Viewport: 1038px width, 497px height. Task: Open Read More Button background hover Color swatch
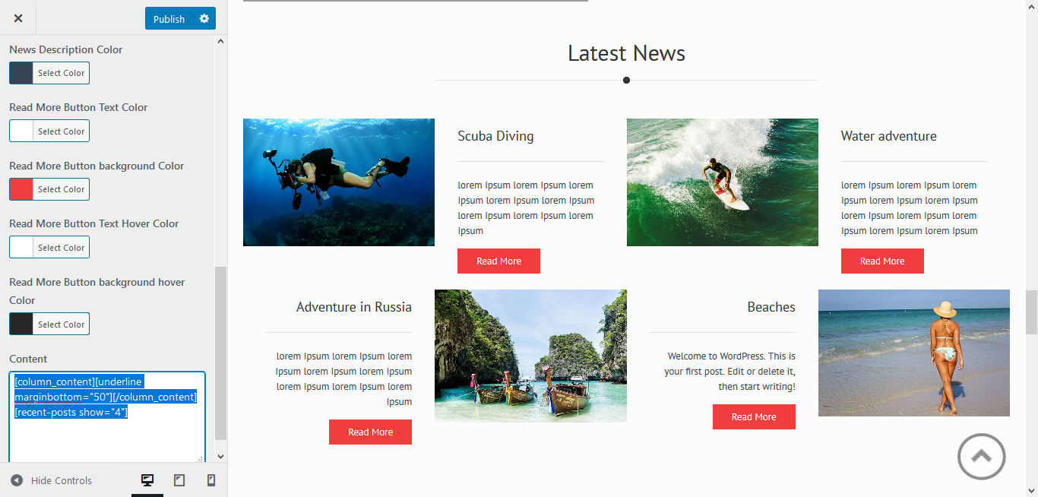pyautogui.click(x=21, y=324)
